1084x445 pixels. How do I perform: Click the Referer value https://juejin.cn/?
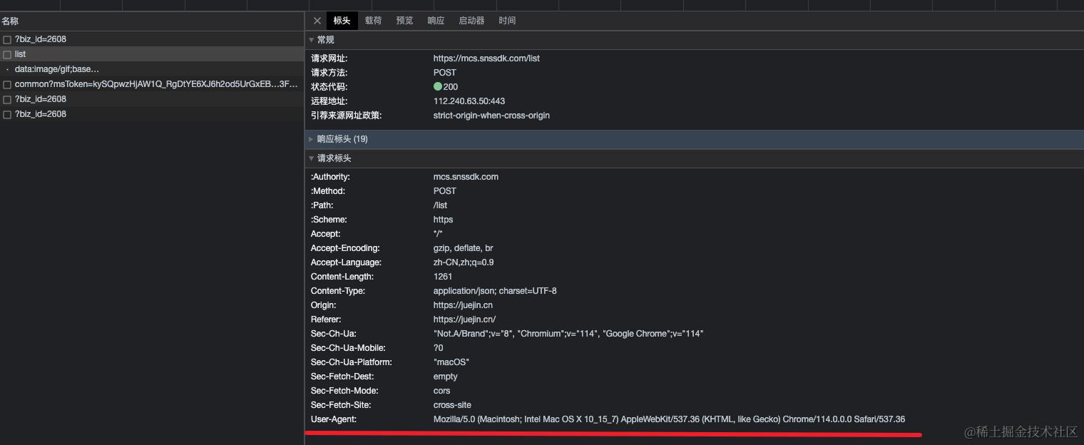[464, 319]
